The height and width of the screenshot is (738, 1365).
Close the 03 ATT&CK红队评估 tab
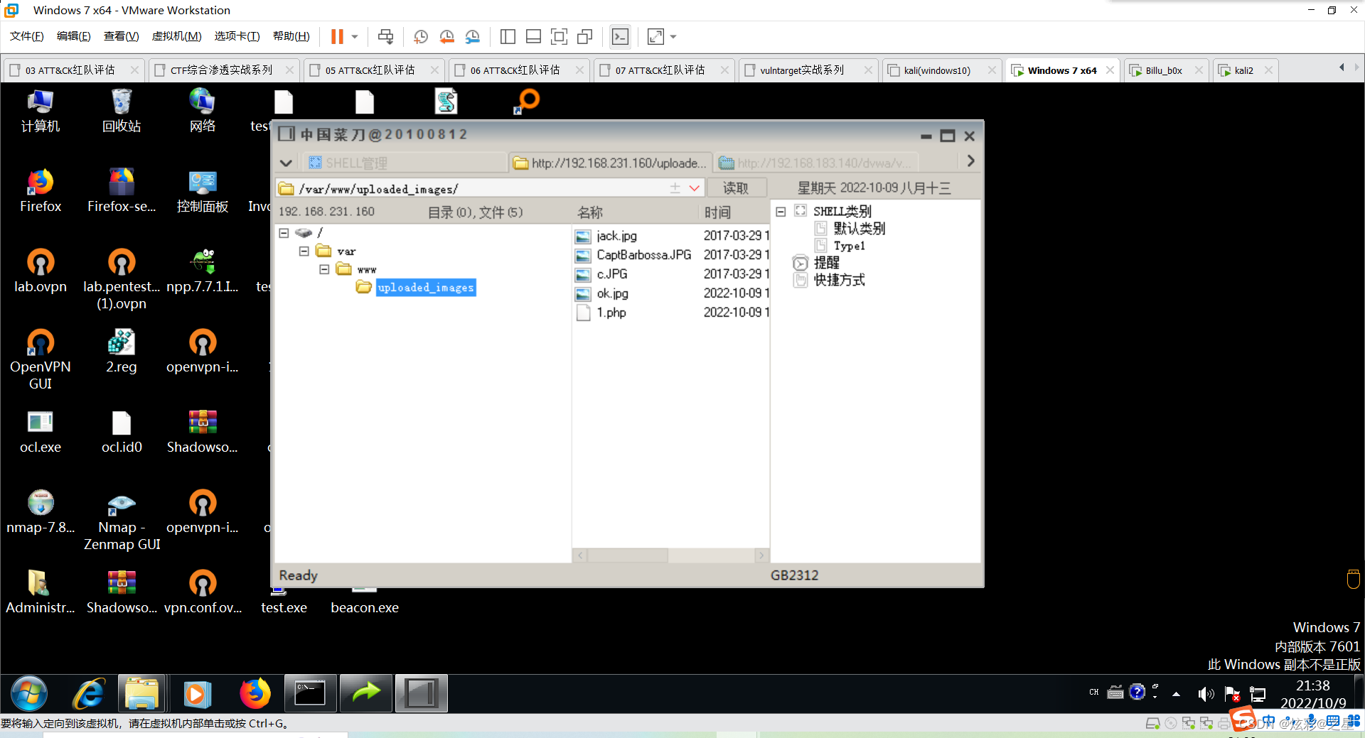click(x=134, y=70)
